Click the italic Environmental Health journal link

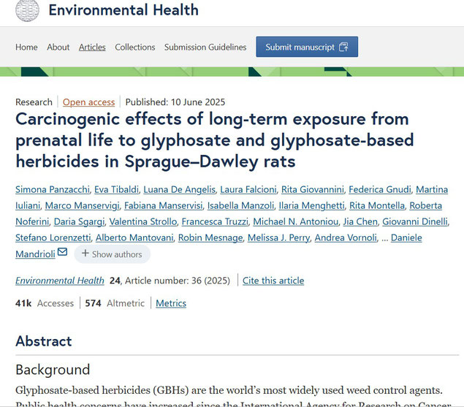point(60,281)
